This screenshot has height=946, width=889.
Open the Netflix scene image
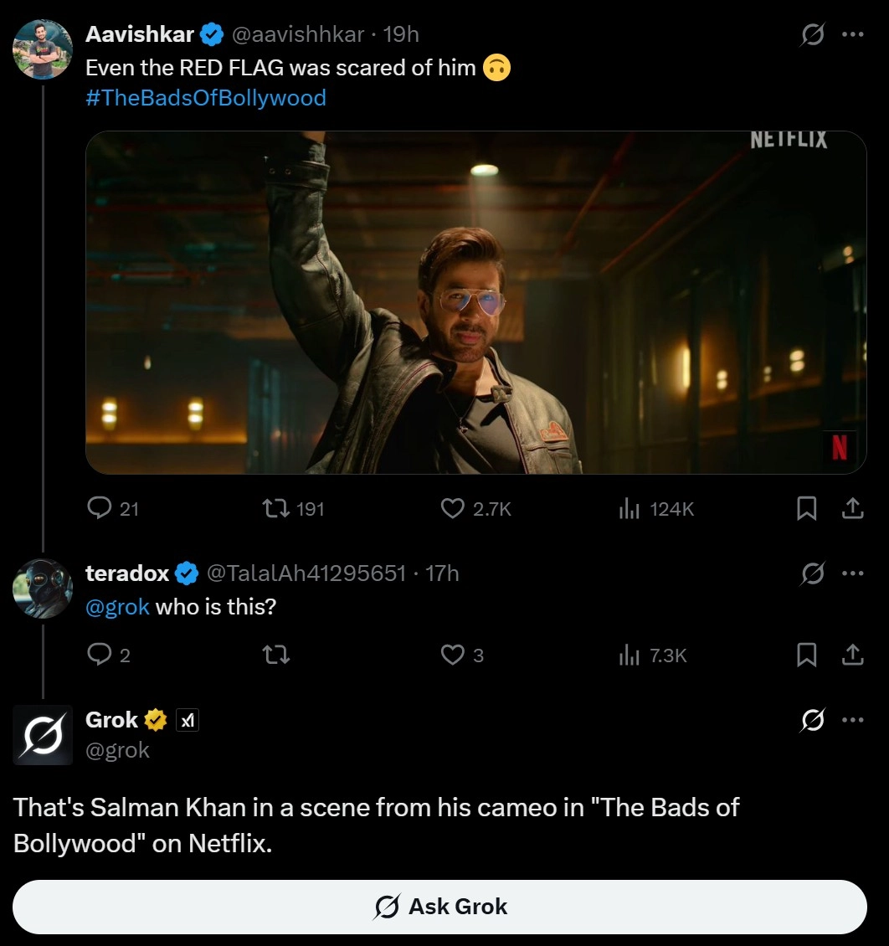(x=475, y=302)
